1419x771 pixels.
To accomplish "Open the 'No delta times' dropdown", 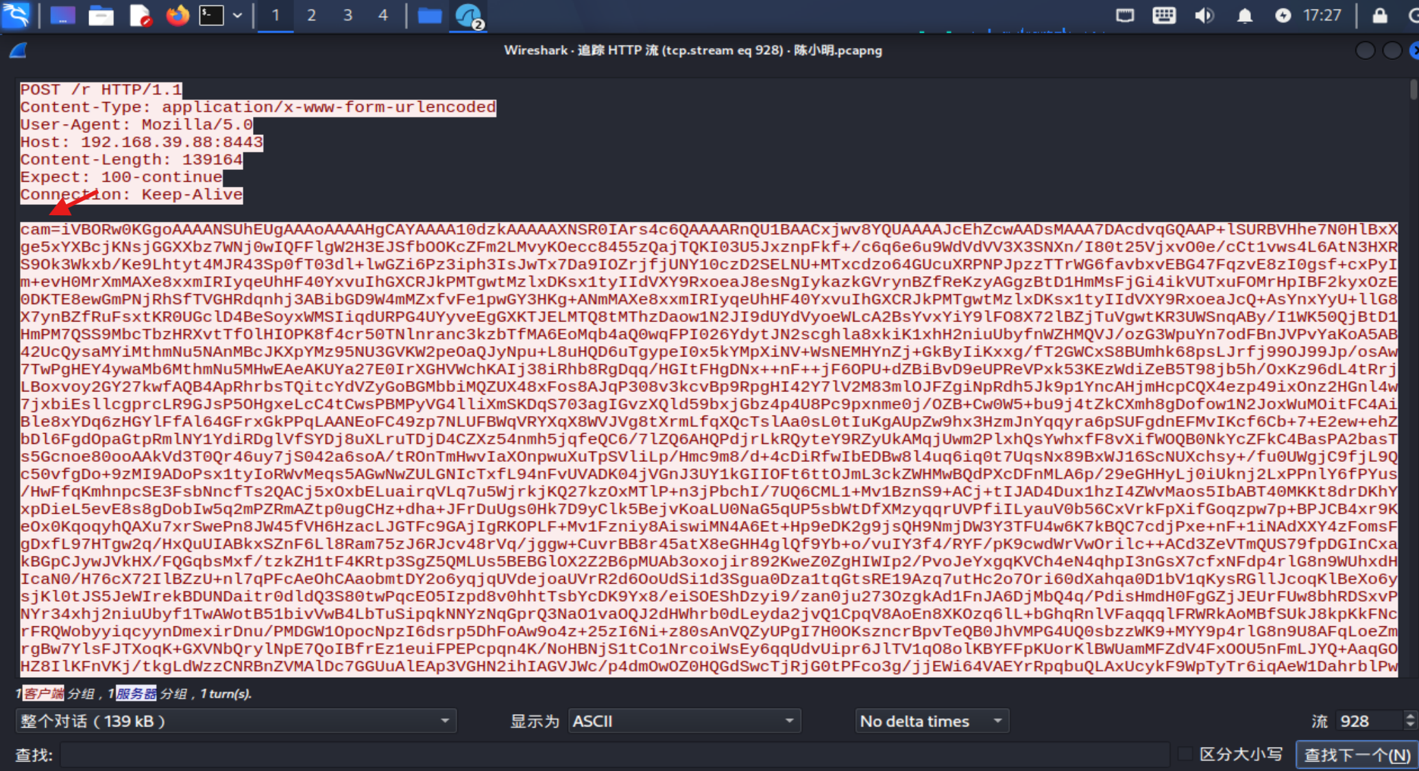I will [932, 721].
